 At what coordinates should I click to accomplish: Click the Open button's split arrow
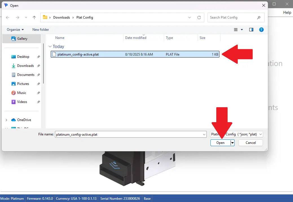(x=232, y=143)
